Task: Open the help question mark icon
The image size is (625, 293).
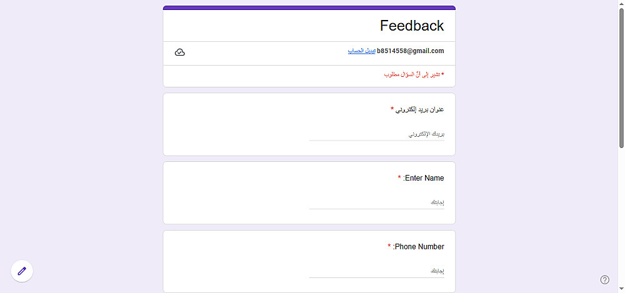Action: (604, 279)
